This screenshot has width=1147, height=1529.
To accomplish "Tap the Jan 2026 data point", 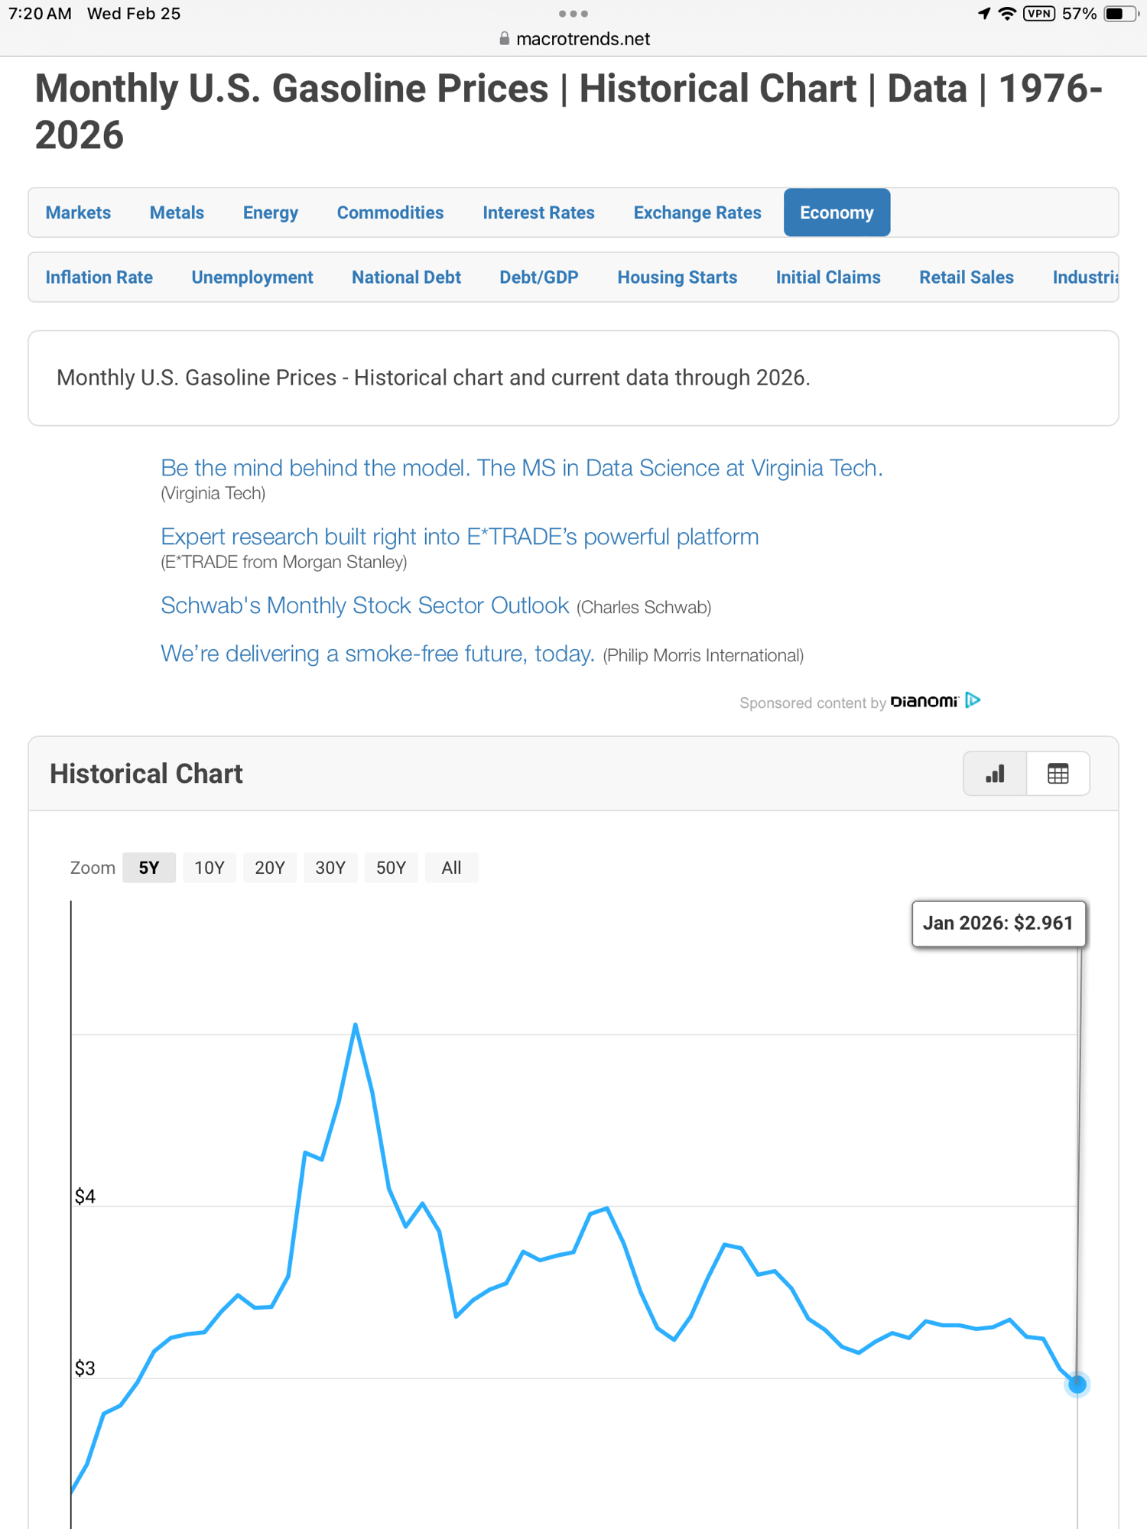I will [x=1077, y=1384].
